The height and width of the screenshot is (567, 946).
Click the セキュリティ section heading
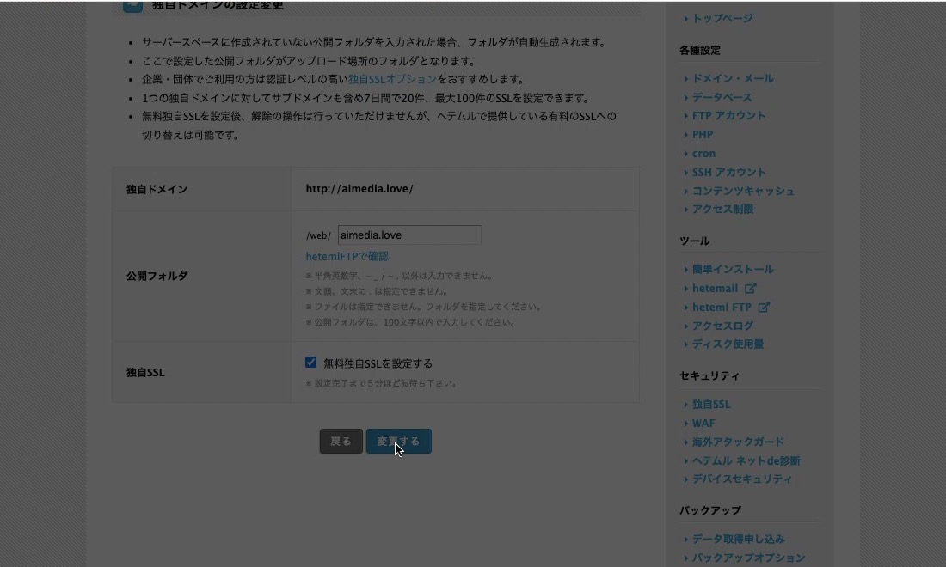pos(709,376)
